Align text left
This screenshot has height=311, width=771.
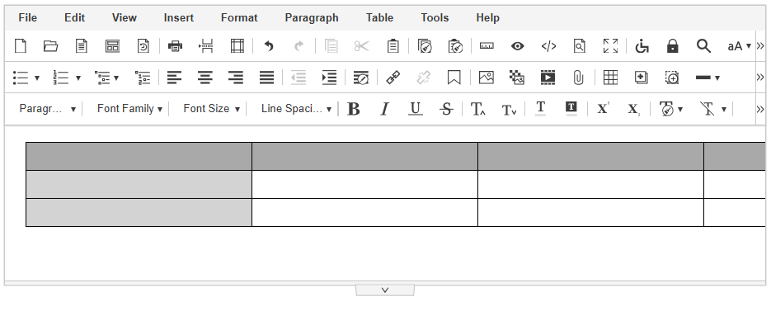(x=174, y=78)
